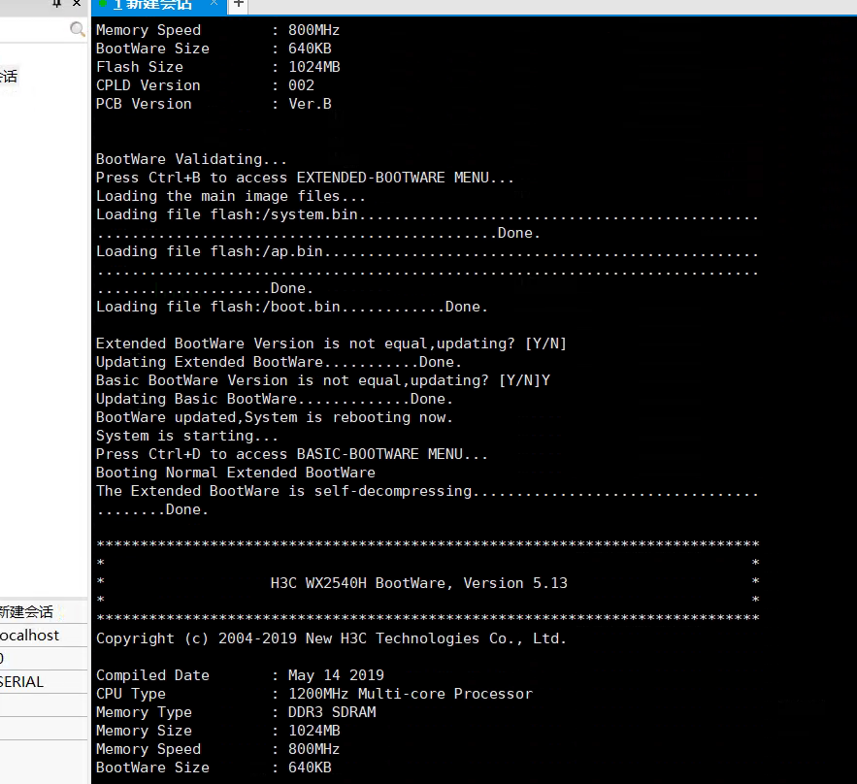Click 'The Extended BootWare is self-decompressing' line
The width and height of the screenshot is (857, 784).
click(427, 491)
